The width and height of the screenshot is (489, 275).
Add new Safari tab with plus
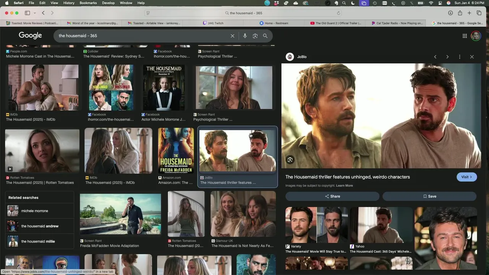pyautogui.click(x=470, y=13)
